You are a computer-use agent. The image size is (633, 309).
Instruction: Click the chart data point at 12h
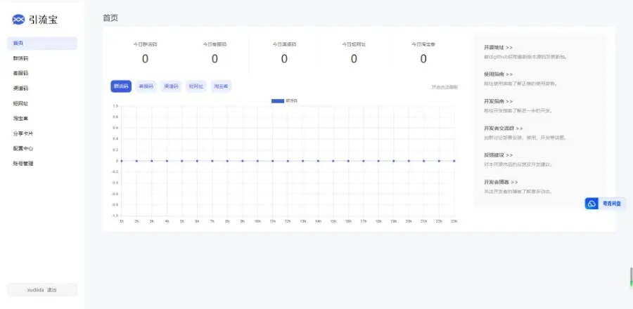pyautogui.click(x=288, y=161)
